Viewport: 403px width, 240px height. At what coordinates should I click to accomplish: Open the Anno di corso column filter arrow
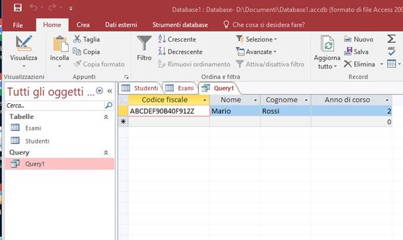387,100
